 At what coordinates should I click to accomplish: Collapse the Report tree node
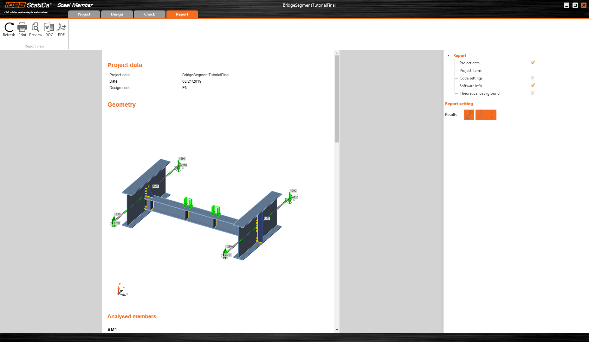tap(448, 55)
